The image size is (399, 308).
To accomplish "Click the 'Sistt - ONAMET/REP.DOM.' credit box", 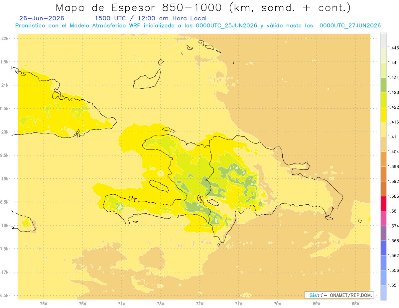I will (x=339, y=295).
